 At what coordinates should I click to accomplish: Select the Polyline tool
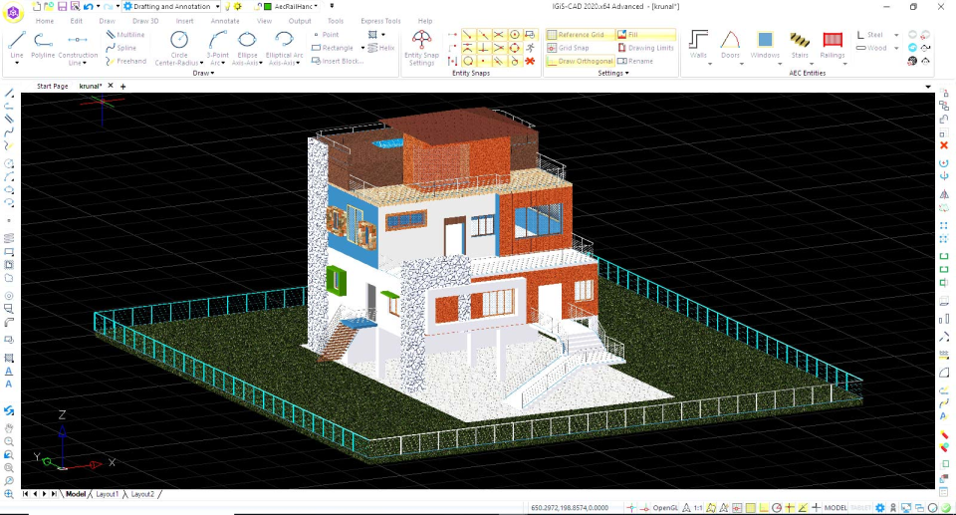click(43, 45)
